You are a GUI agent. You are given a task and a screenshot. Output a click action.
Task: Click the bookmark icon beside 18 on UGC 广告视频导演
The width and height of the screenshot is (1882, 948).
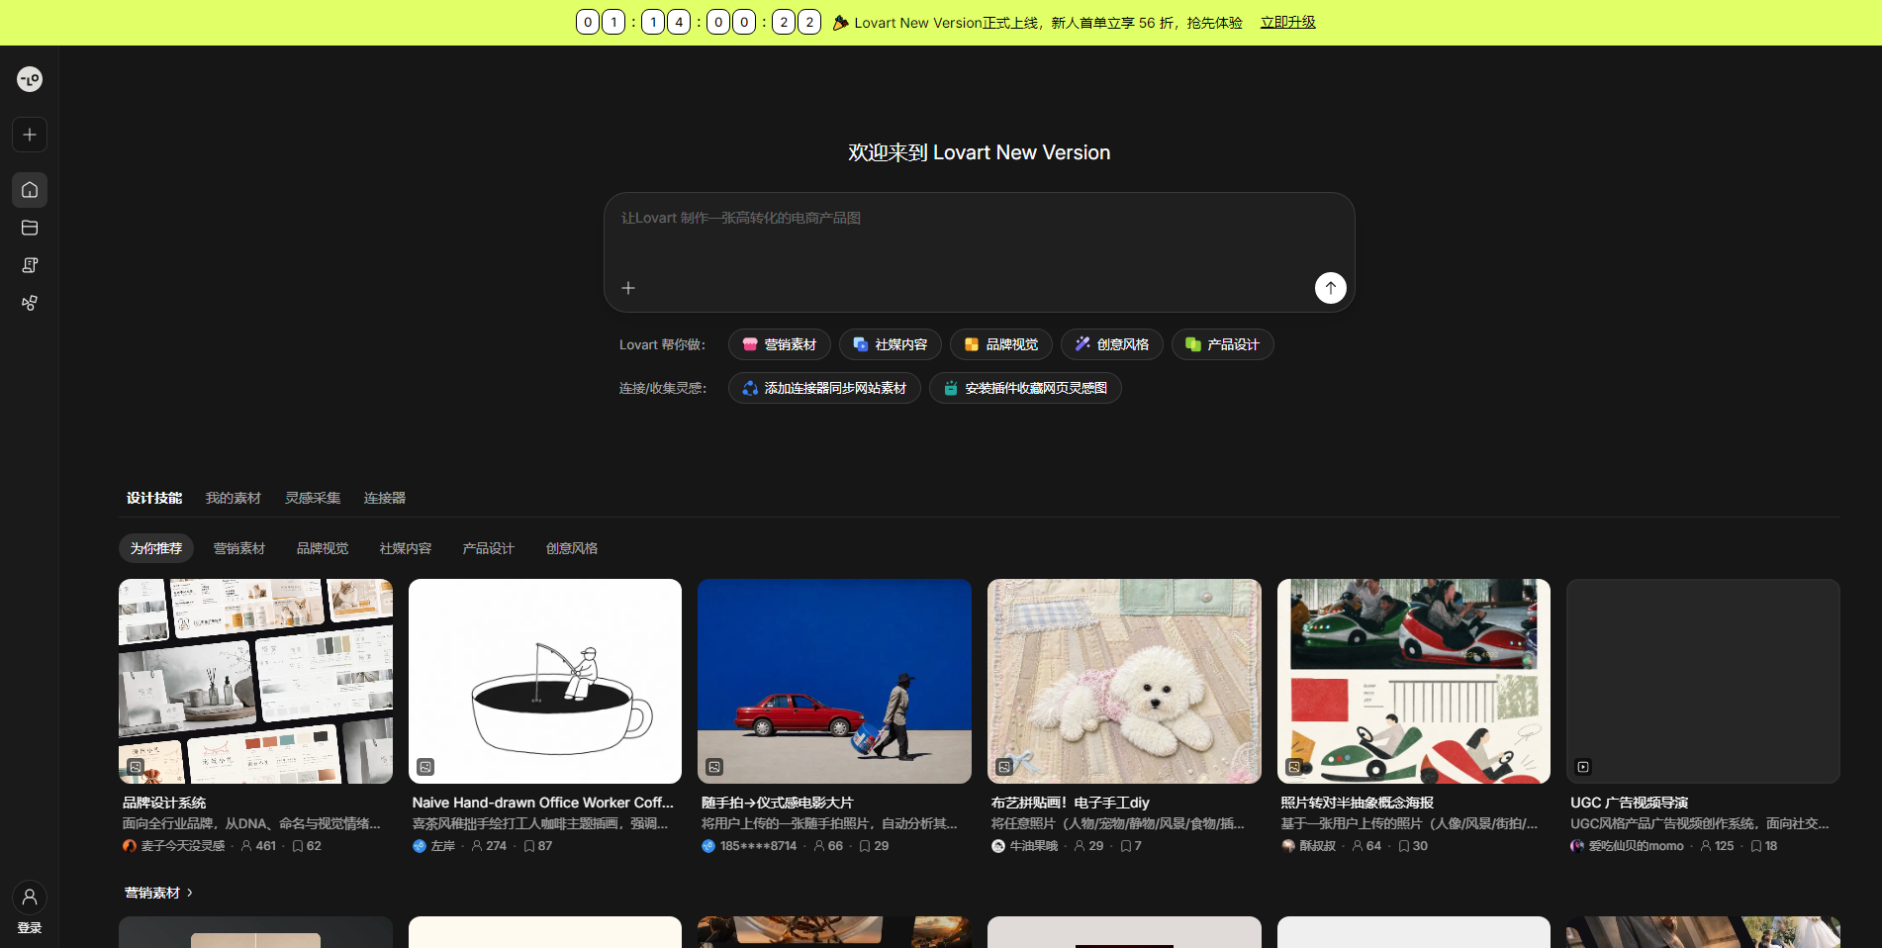[x=1756, y=846]
